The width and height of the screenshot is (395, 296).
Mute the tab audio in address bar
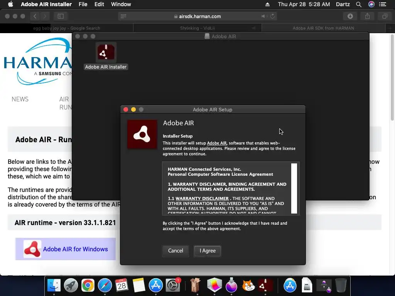coord(263,16)
